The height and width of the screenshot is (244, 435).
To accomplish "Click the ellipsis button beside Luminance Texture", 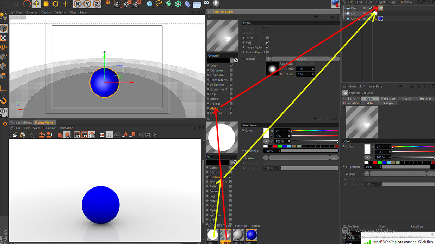I will tap(335, 158).
